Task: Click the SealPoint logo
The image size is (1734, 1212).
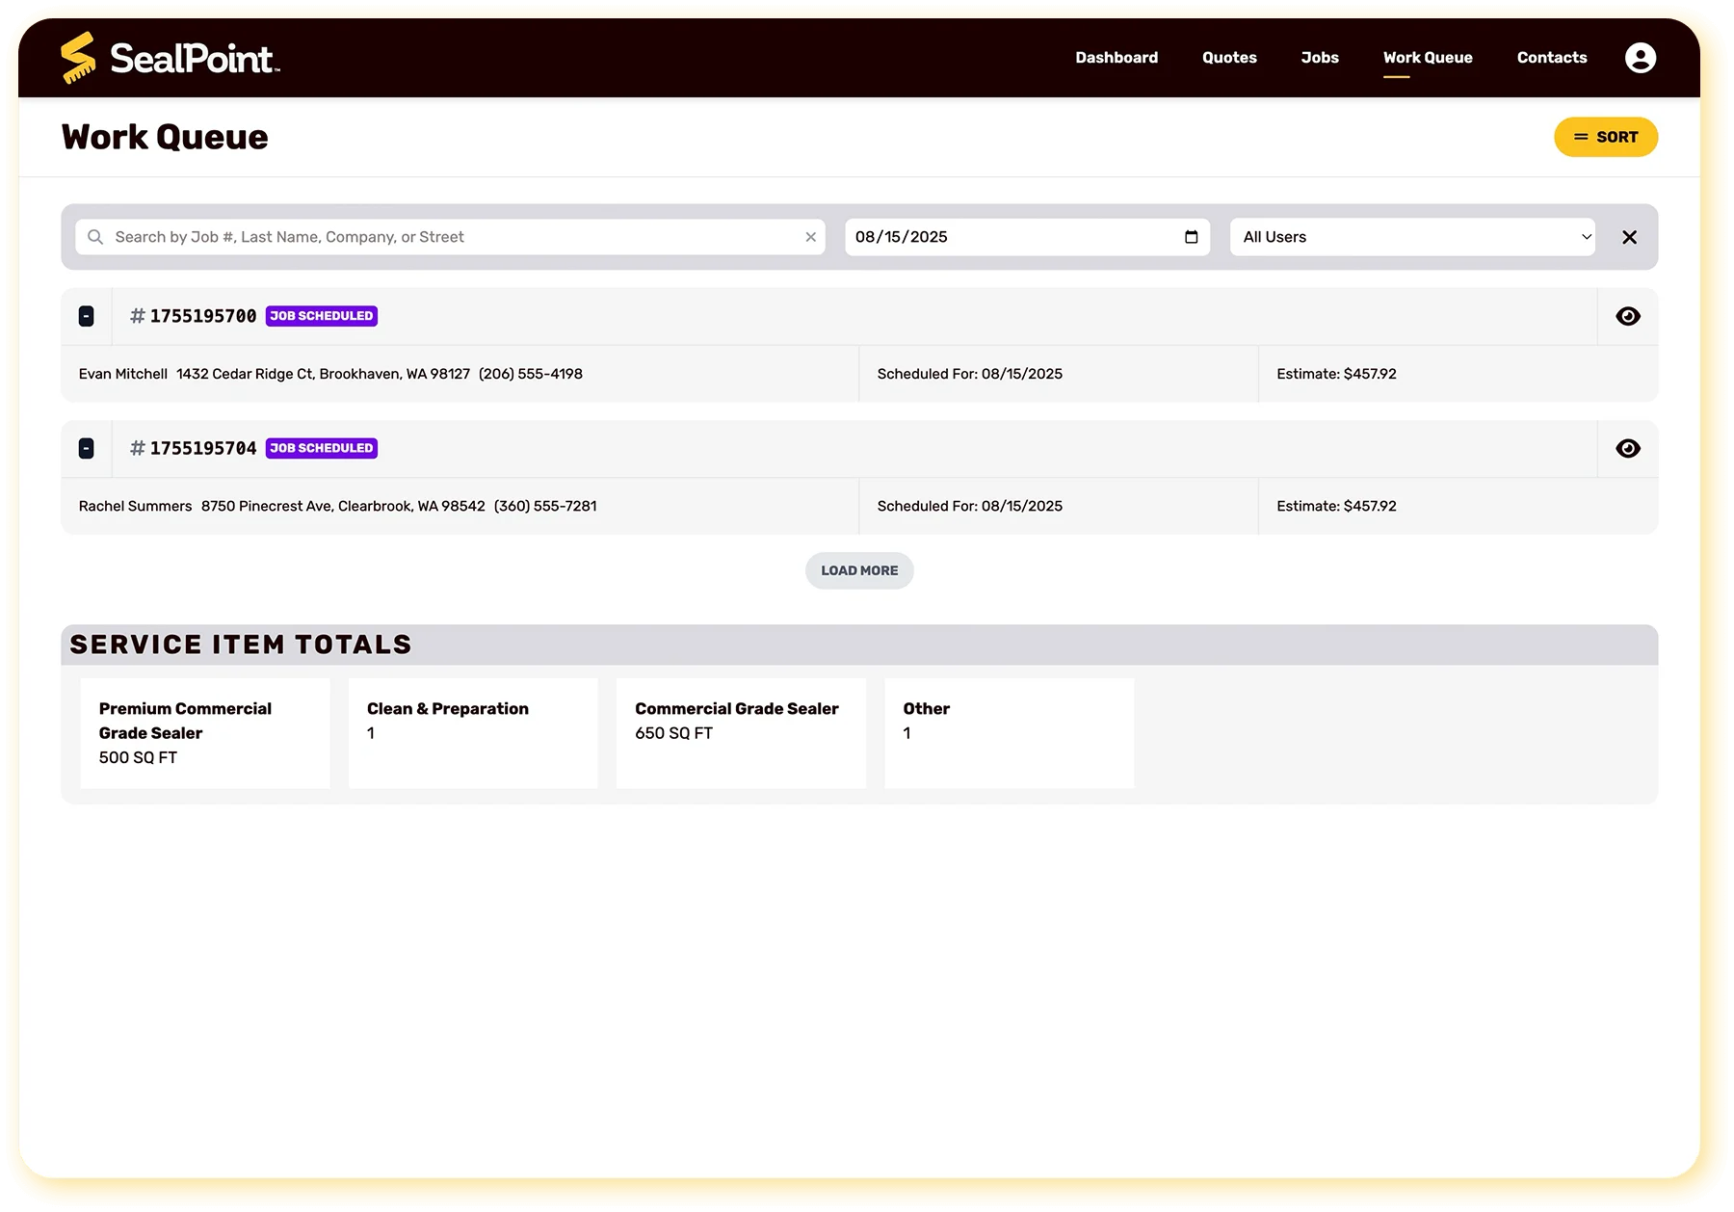Action: pyautogui.click(x=170, y=57)
